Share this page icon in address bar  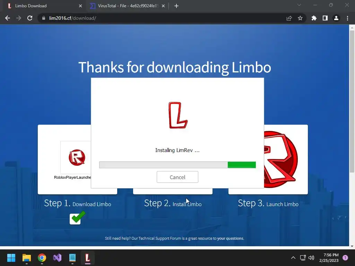pos(289,18)
